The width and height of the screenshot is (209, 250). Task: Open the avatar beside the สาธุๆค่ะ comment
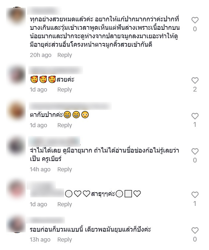point(16,190)
